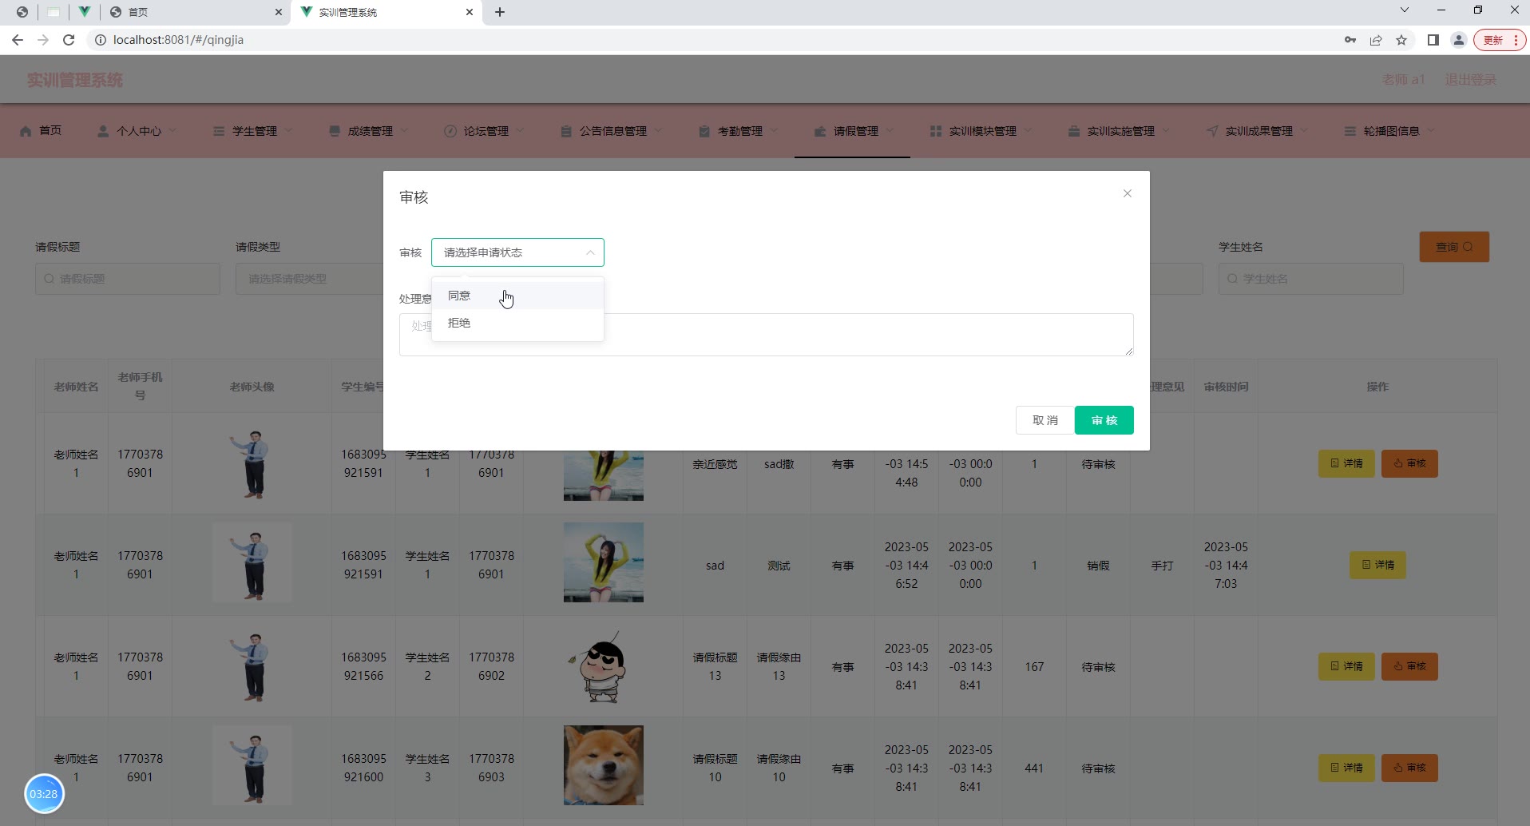The height and width of the screenshot is (826, 1530).
Task: Click 03:28 timer circle
Action: 44,793
